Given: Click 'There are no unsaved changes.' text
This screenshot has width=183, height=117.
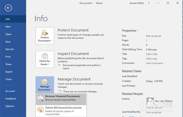Looking at the screenshot, I should point(80,92).
